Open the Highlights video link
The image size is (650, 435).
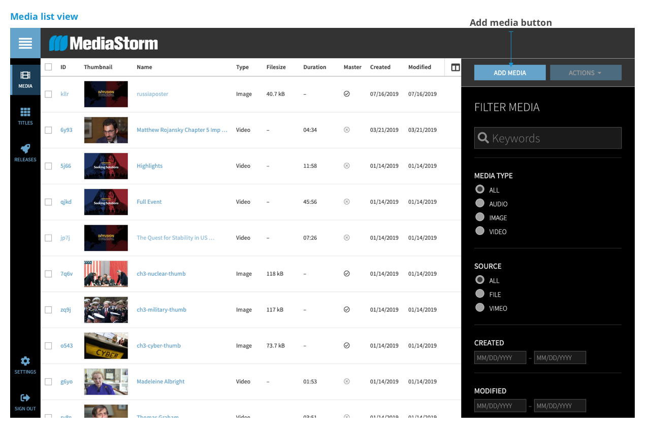(x=150, y=166)
